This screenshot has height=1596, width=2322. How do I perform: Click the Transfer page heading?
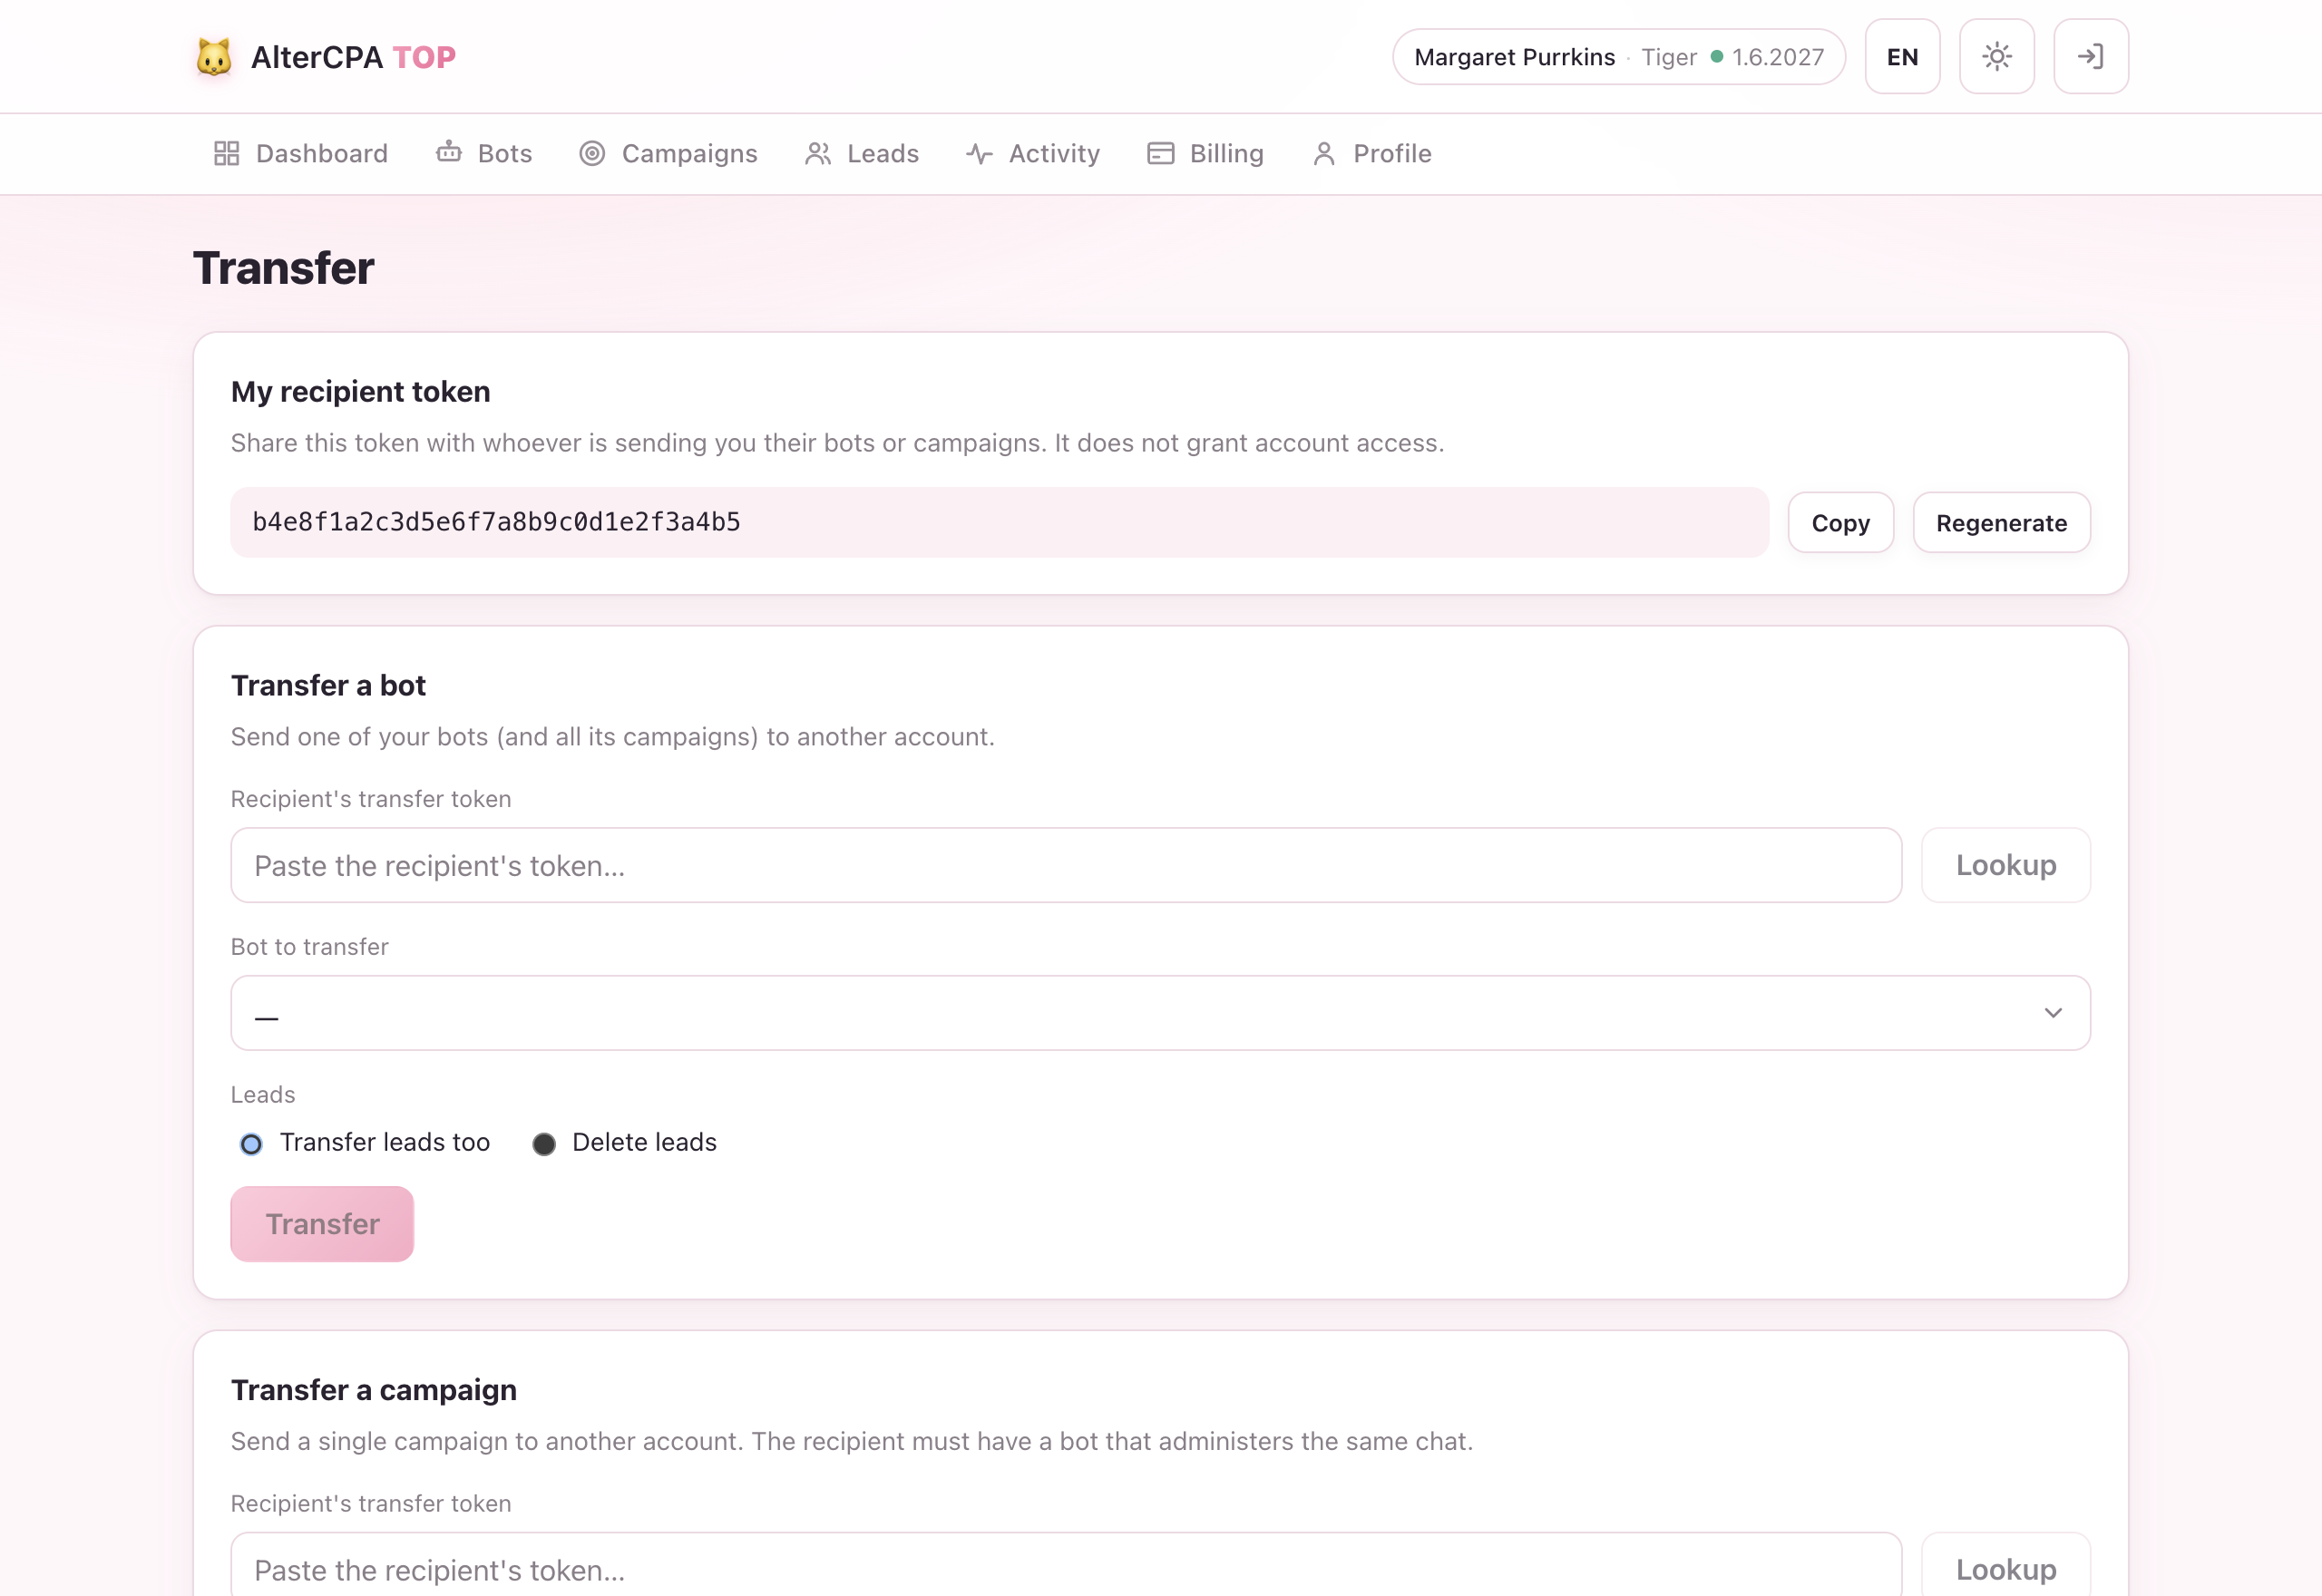(x=283, y=268)
